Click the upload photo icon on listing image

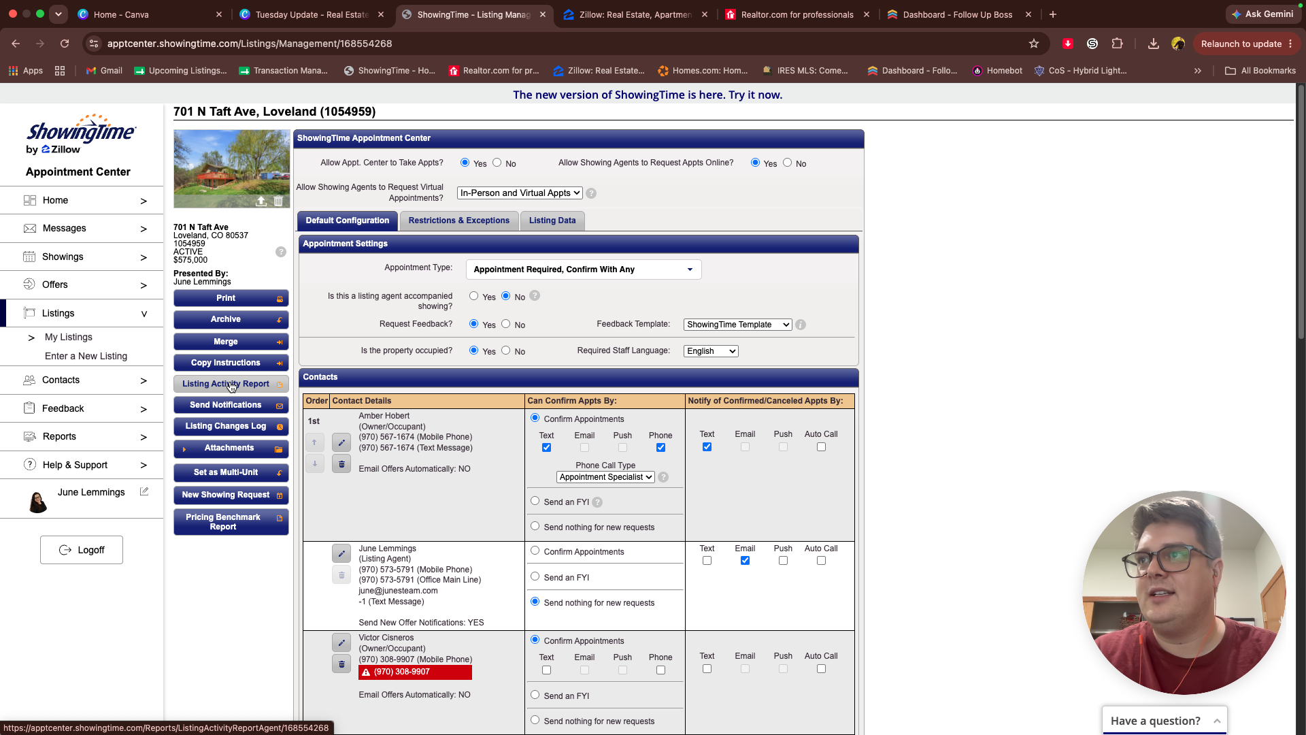(x=261, y=201)
